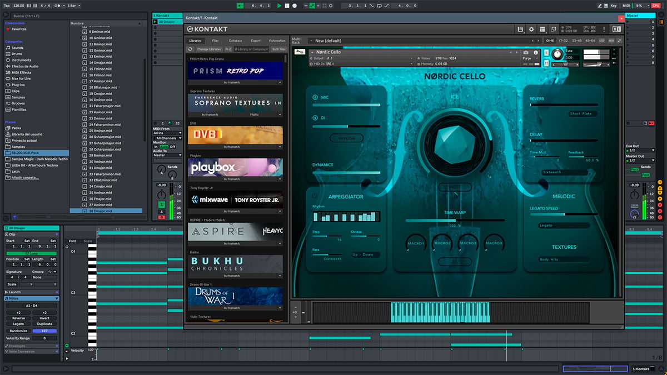Adjust the TIME WARP slider
Viewport: 667px width, 375px height.
tap(454, 221)
